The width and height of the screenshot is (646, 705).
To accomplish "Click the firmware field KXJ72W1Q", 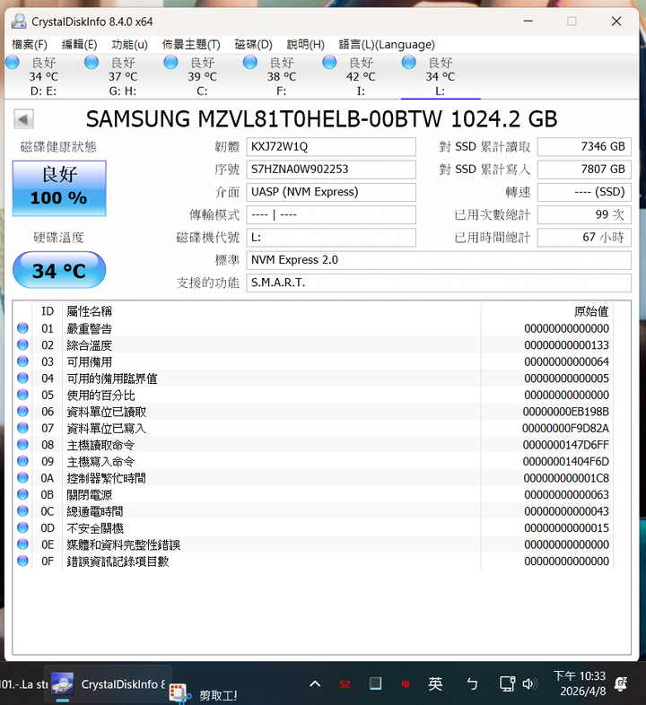I will (331, 147).
